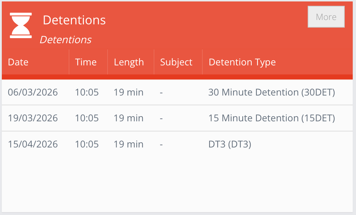
Task: Open the More button
Action: (326, 17)
